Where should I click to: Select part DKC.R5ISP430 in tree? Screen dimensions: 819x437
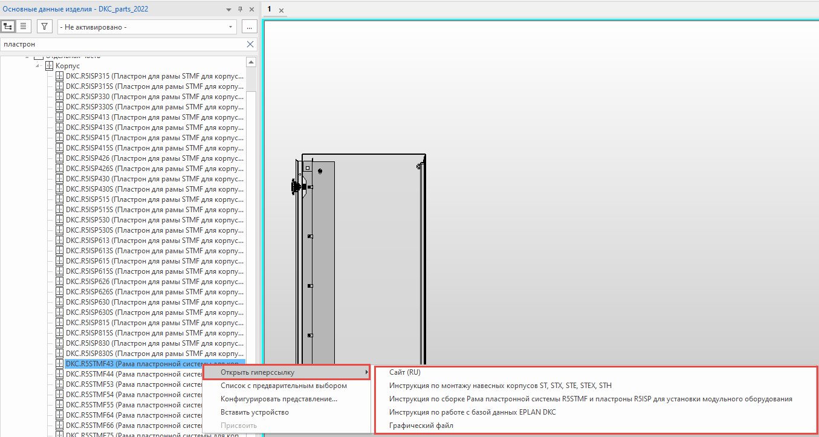[155, 179]
